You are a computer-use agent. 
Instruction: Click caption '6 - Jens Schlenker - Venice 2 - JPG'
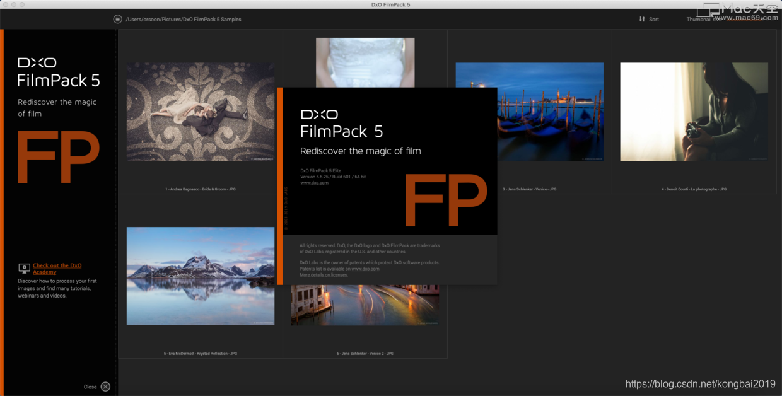[365, 354]
